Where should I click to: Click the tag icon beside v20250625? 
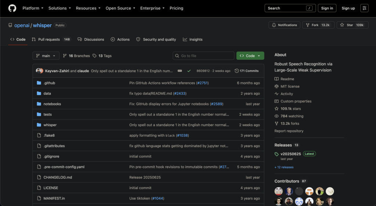pyautogui.click(x=276, y=154)
